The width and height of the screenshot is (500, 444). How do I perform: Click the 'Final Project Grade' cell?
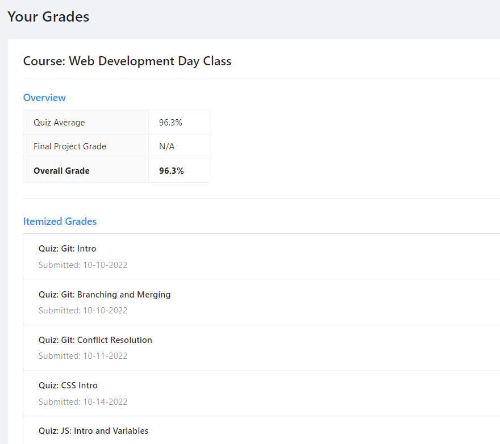point(86,146)
